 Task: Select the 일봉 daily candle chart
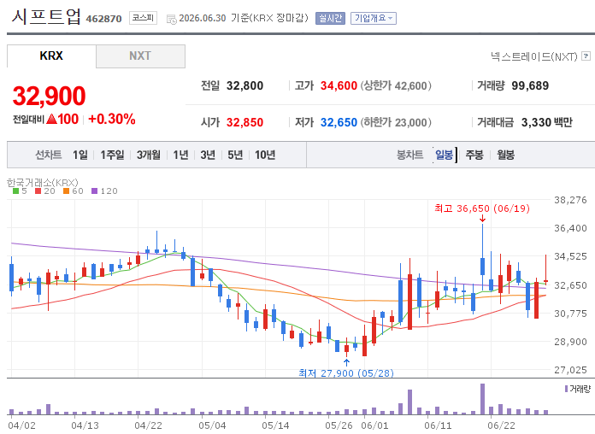[444, 155]
